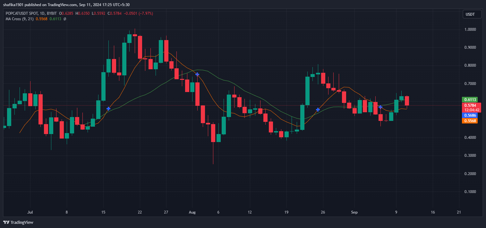Click the orange 0.5568 axis label

(x=469, y=121)
